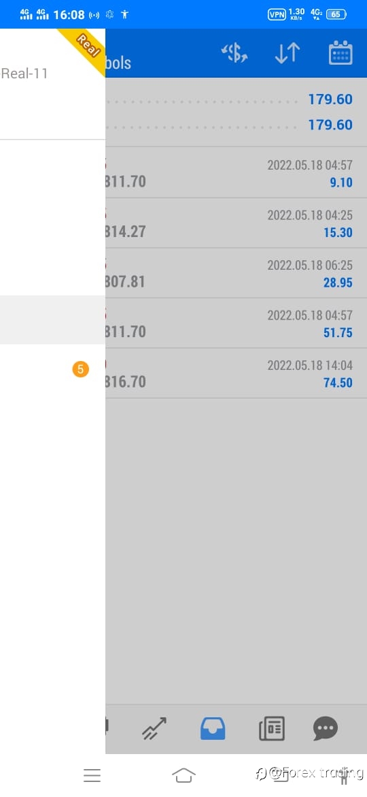Screen dimensions: 367x797
Task: Open the trade with 15.30 profit
Action: click(237, 223)
